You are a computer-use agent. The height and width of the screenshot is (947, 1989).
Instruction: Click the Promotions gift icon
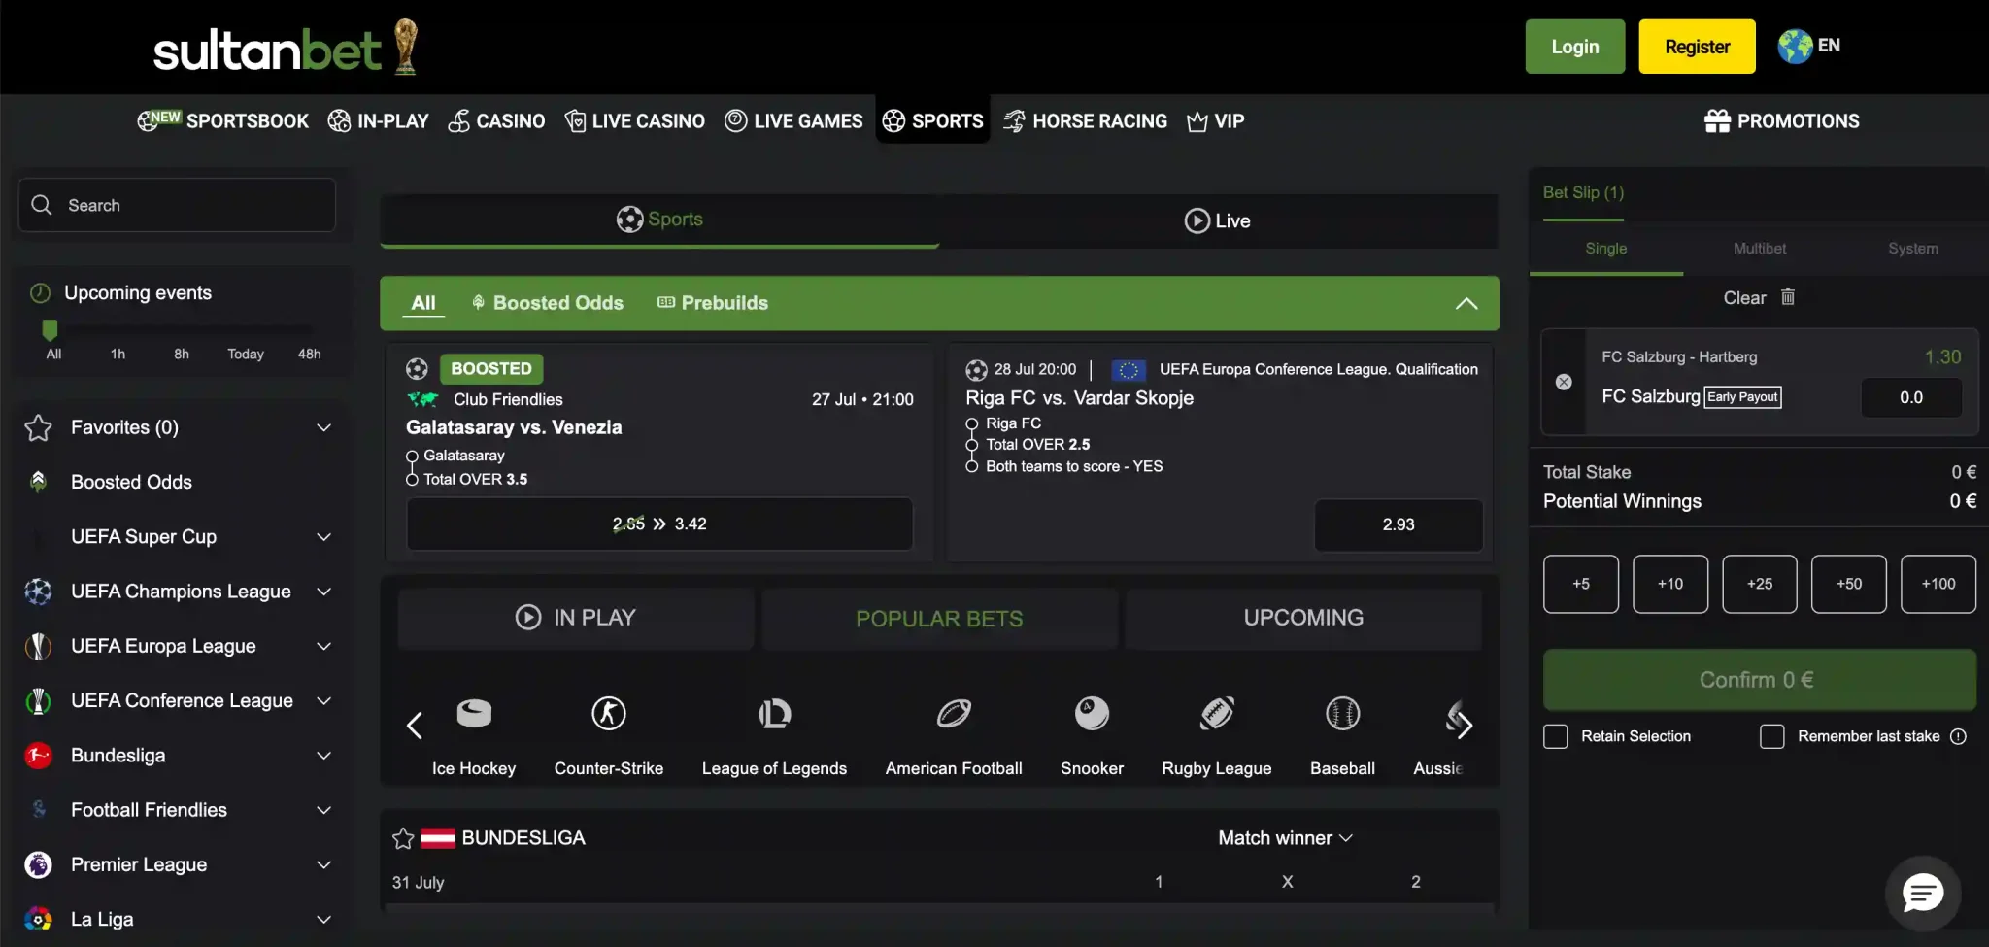[1717, 120]
